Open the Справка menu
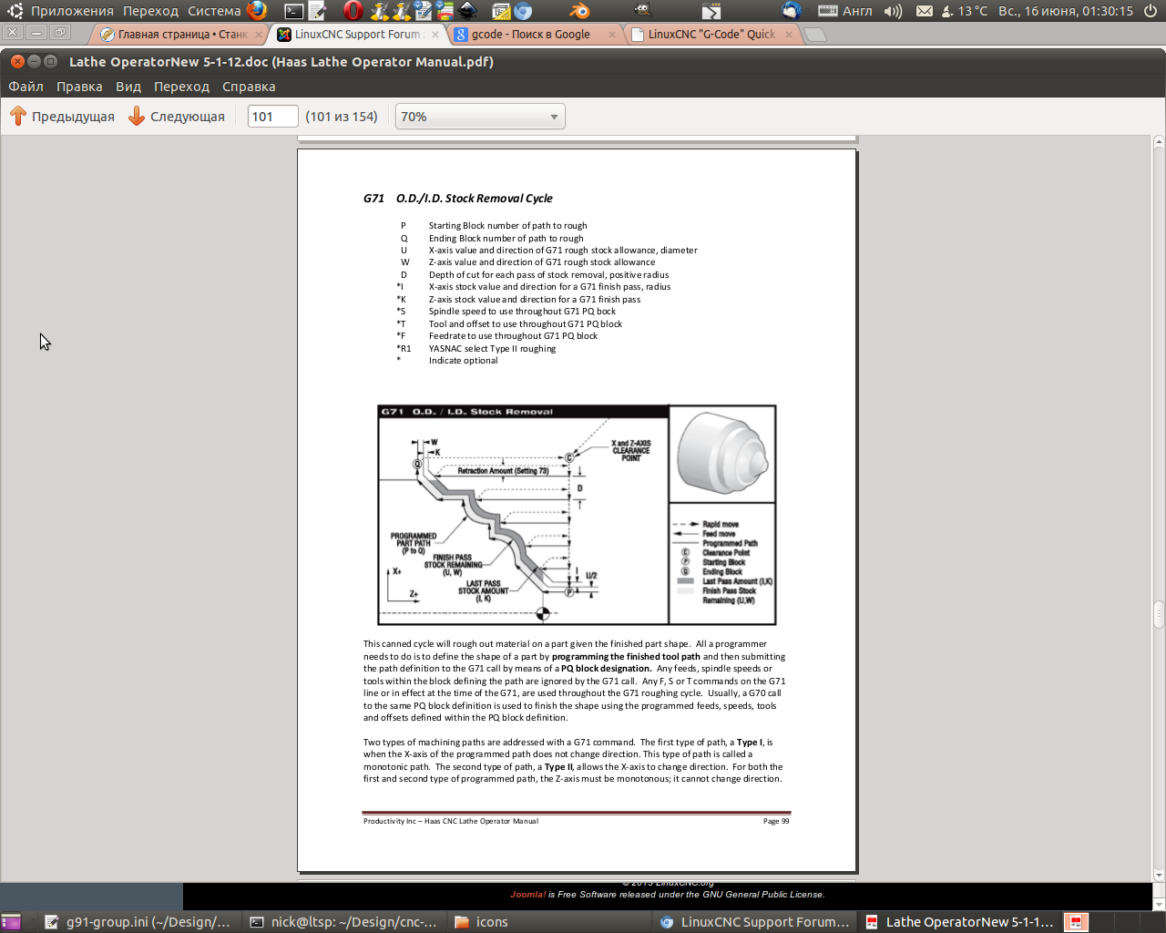The image size is (1166, 933). (249, 87)
